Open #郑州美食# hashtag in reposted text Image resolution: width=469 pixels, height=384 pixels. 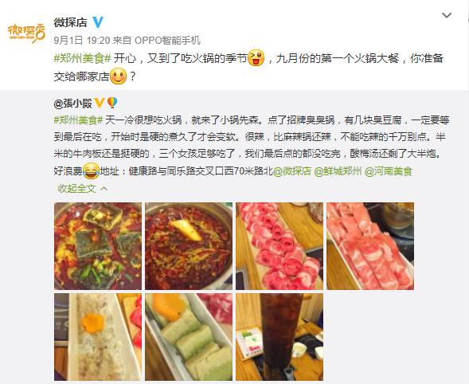[x=78, y=120]
